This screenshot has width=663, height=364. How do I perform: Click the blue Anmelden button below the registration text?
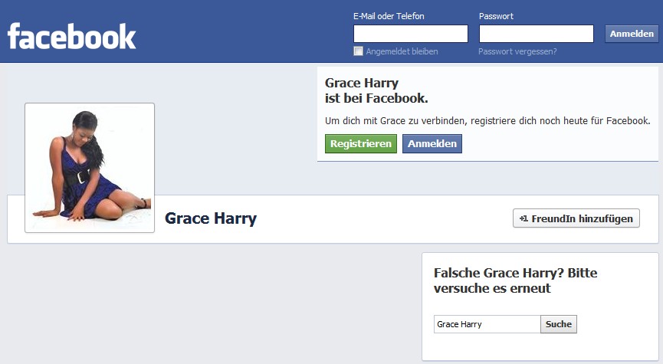pyautogui.click(x=432, y=144)
